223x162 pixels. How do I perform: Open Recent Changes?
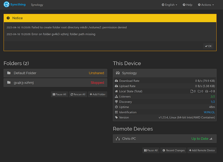coord(173,150)
